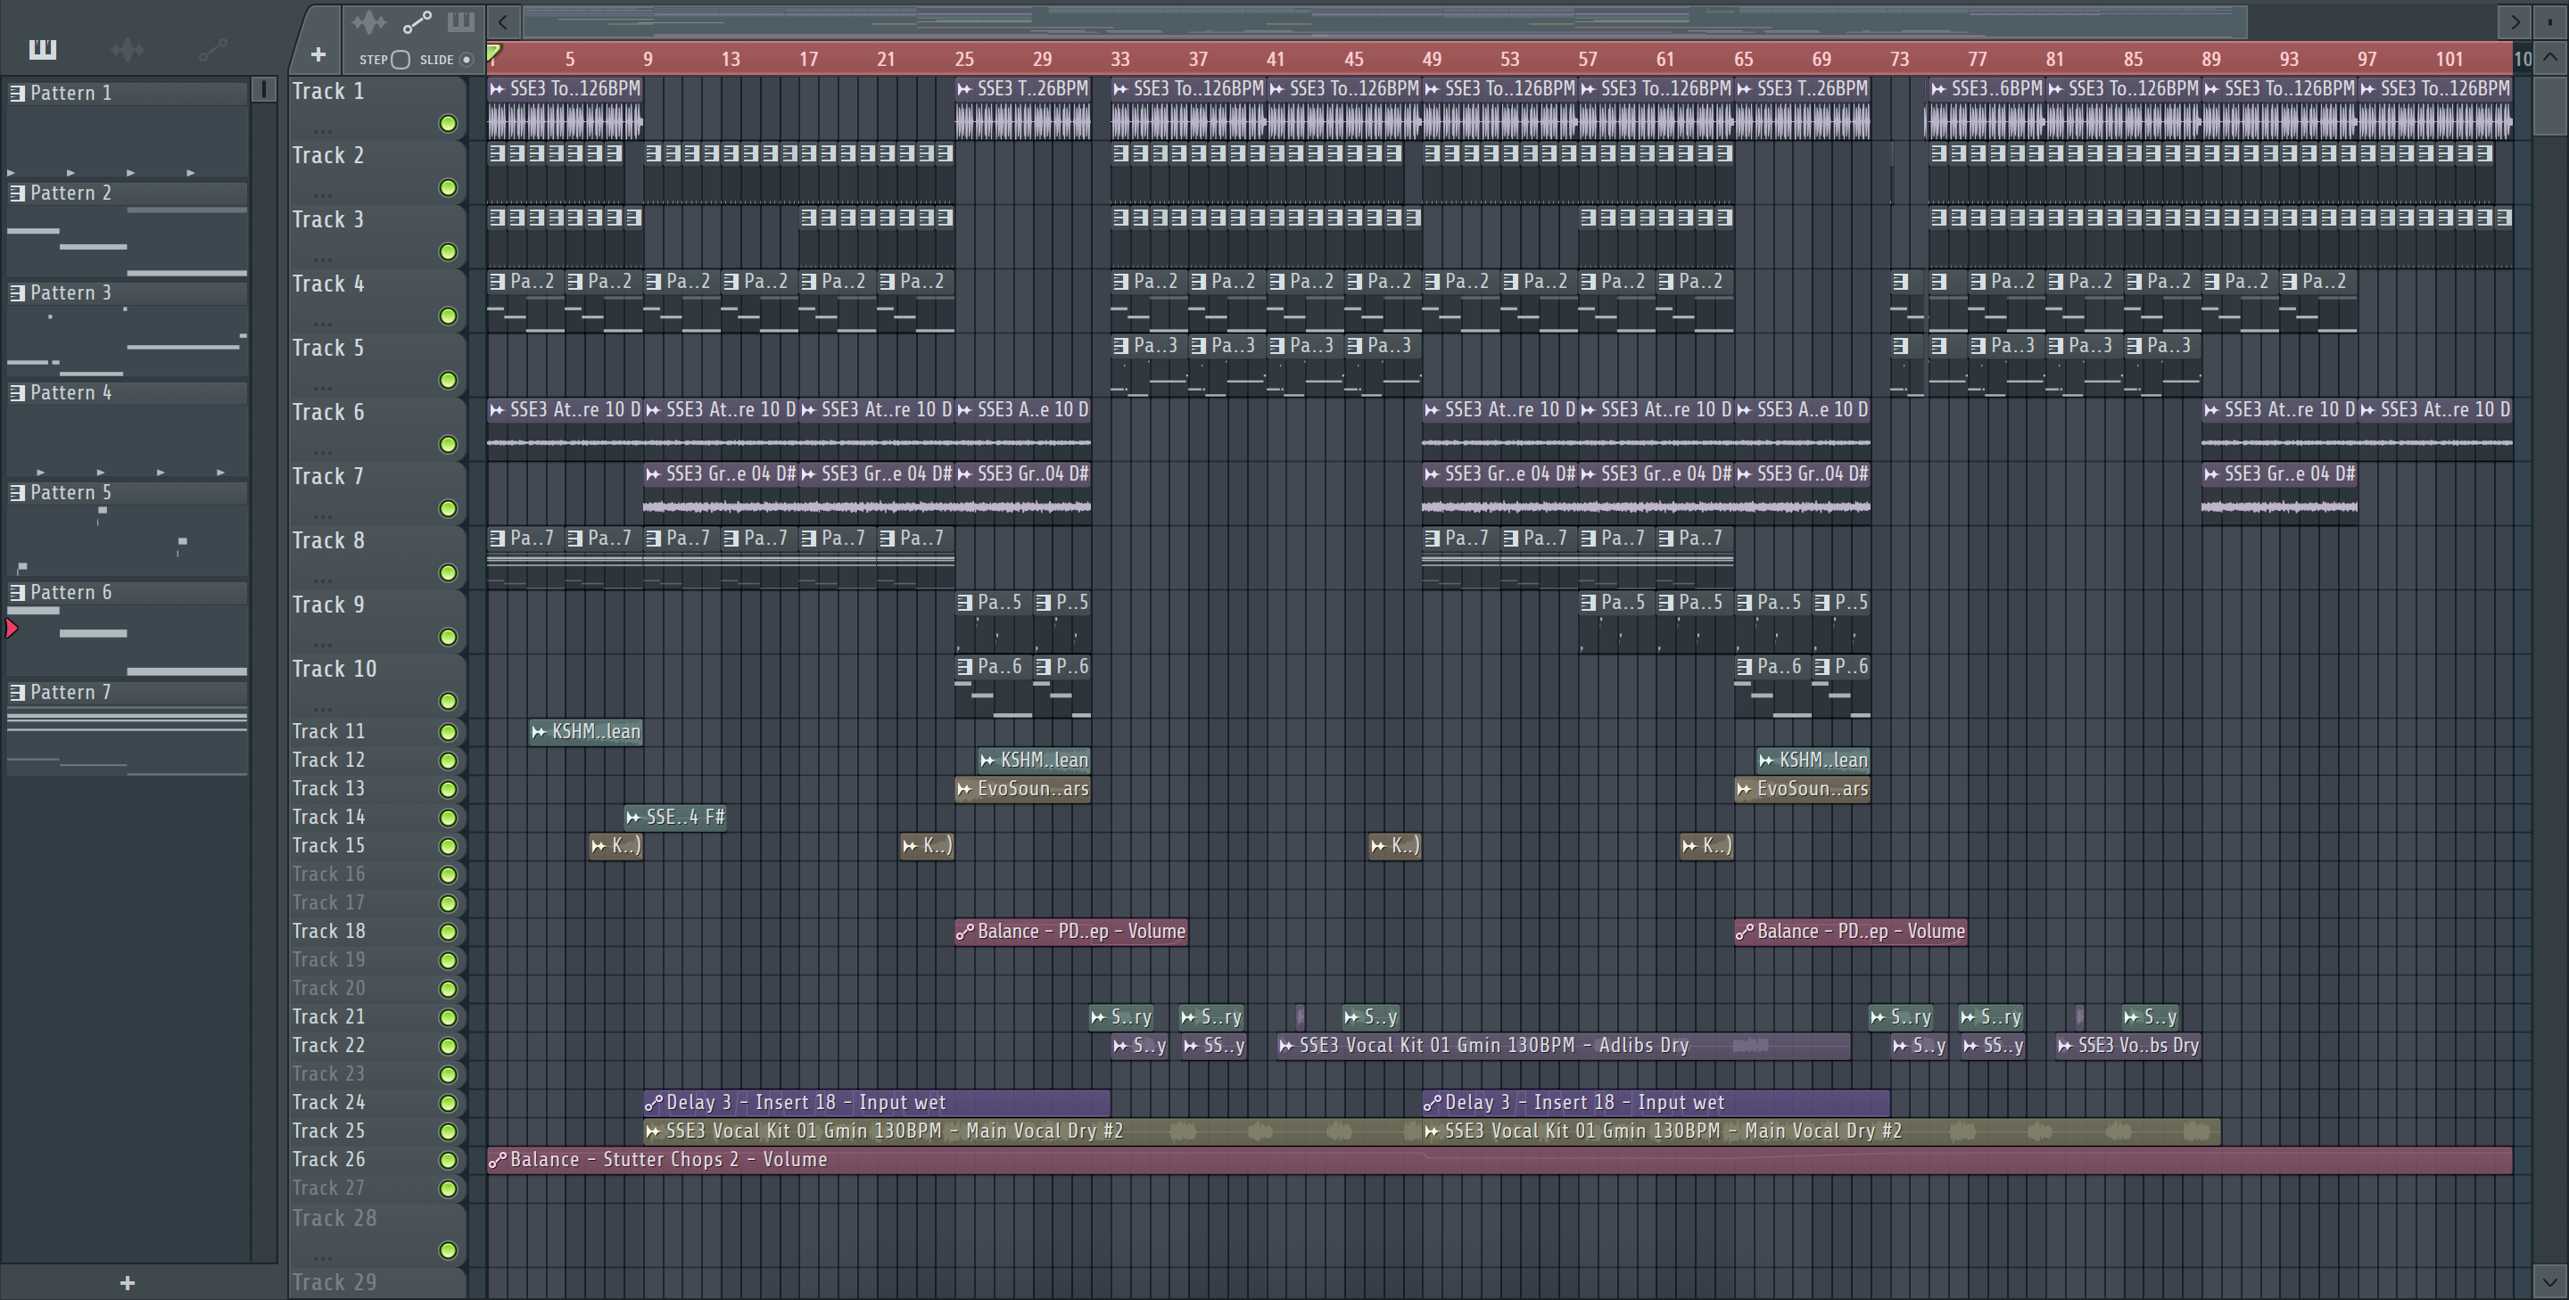
Task: Mute Track 11 with its green LED
Action: click(x=448, y=732)
